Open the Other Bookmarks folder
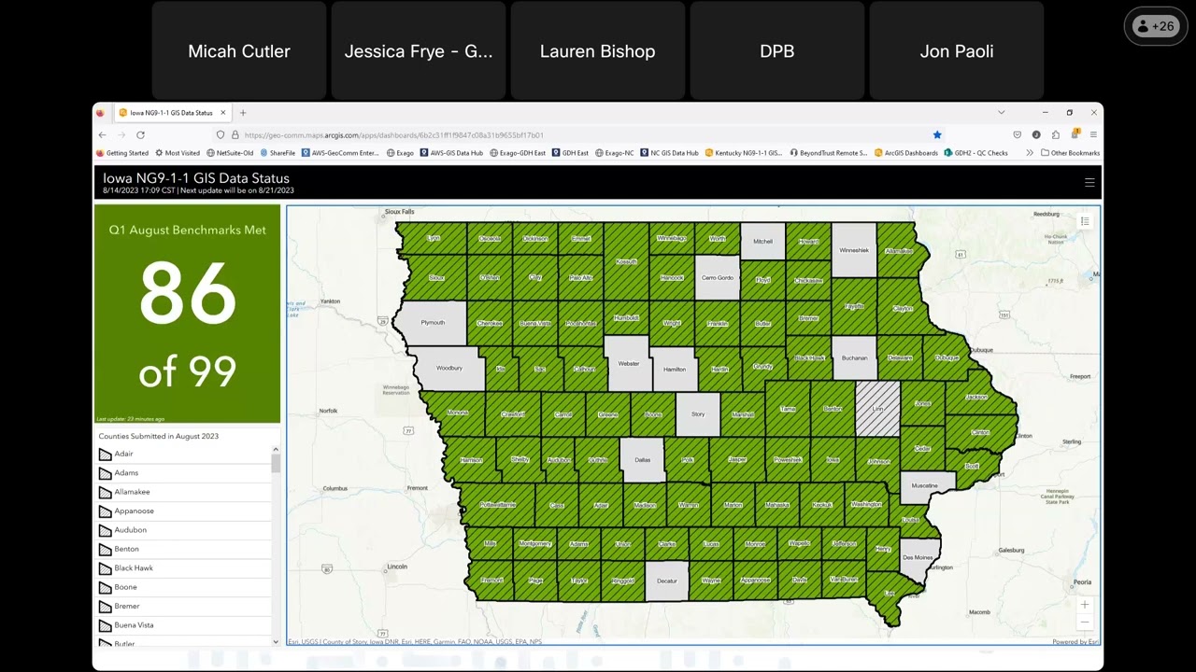Viewport: 1196px width, 672px height. 1070,153
